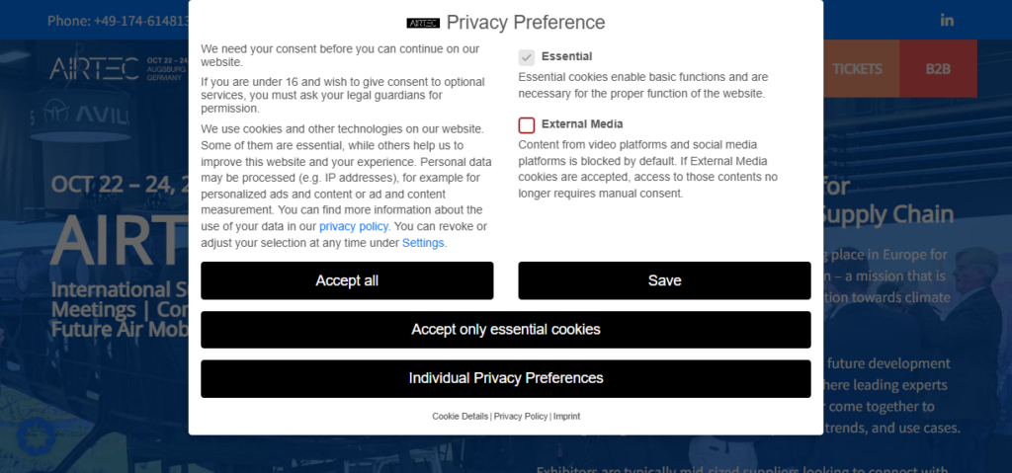Select the External Media label text
Image resolution: width=1012 pixels, height=473 pixels.
582,123
